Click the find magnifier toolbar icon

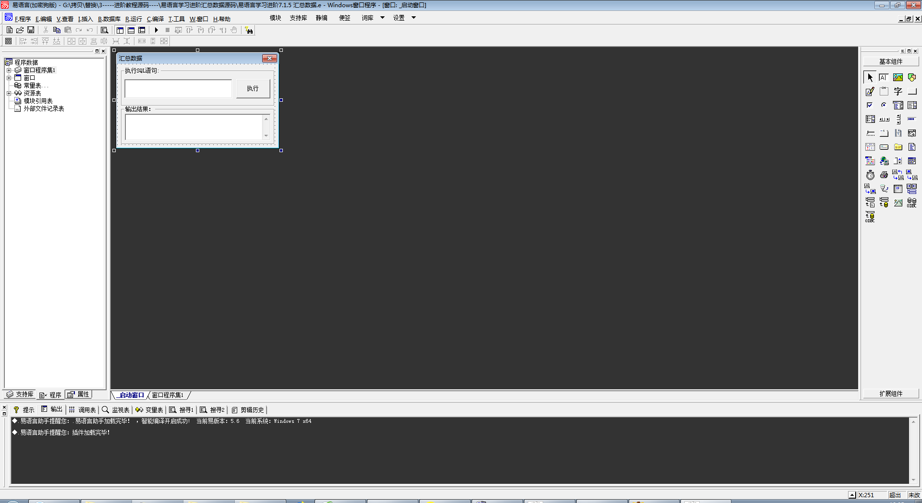[104, 30]
